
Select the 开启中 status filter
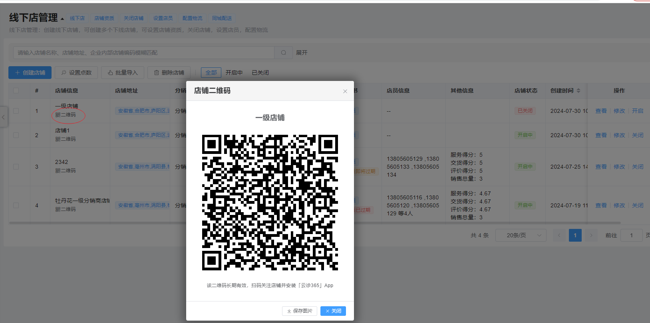click(x=234, y=73)
